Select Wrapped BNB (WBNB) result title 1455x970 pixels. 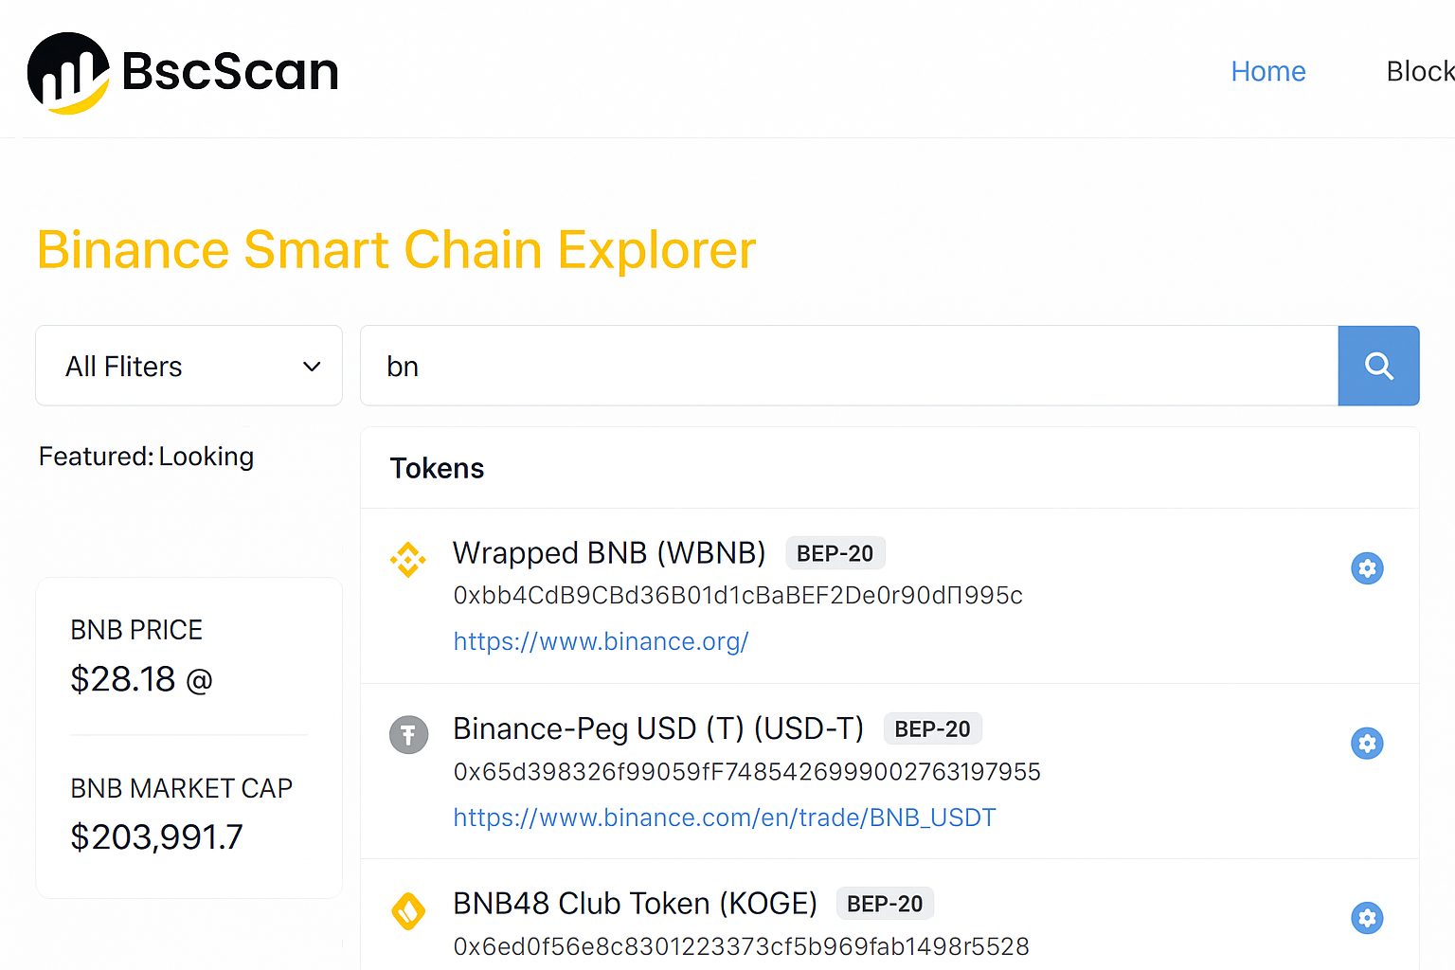coord(609,552)
